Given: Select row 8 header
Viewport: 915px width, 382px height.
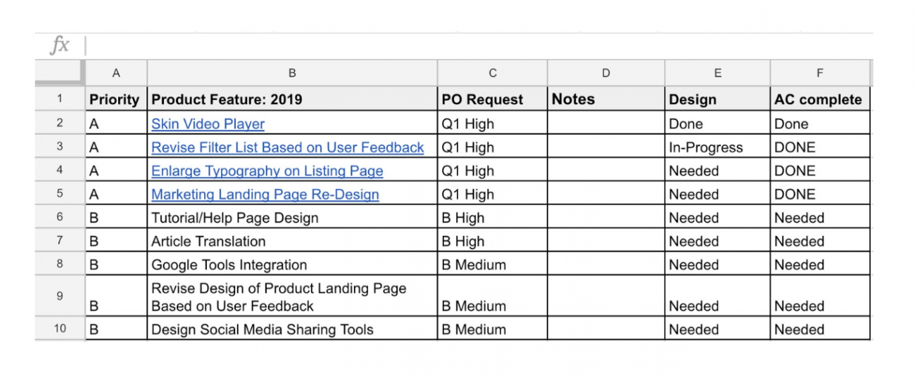Looking at the screenshot, I should tap(60, 264).
